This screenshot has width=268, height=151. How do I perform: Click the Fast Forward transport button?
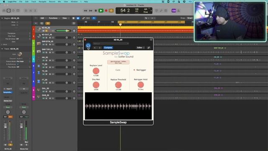click(90, 10)
